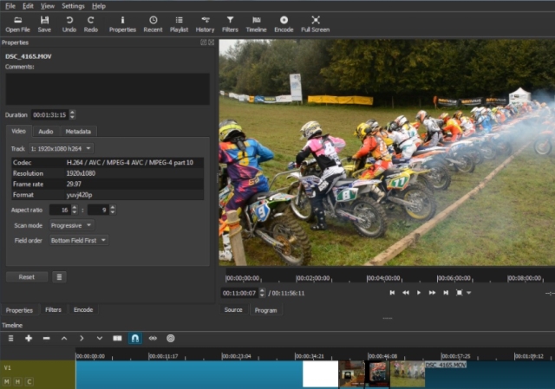Viewport: 555px width, 389px height.
Task: Open the Properties panel from toolbar
Action: point(122,24)
